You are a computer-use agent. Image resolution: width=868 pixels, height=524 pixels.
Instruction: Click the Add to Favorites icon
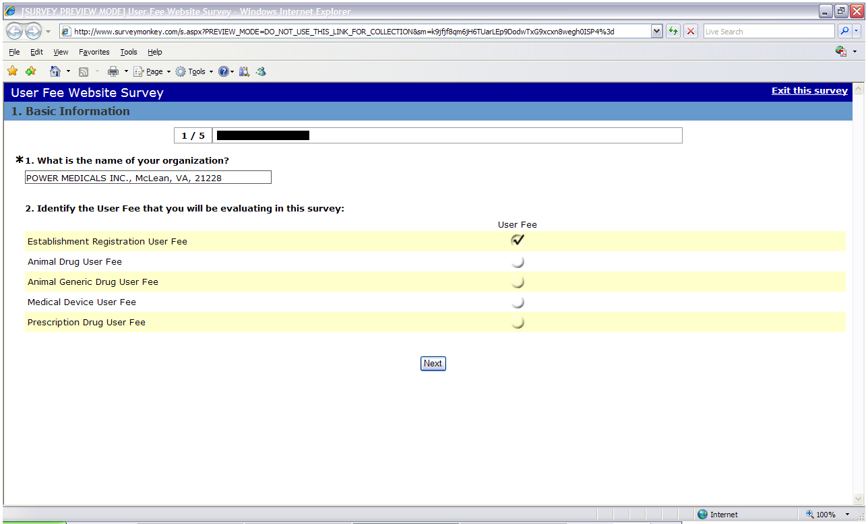pos(30,71)
